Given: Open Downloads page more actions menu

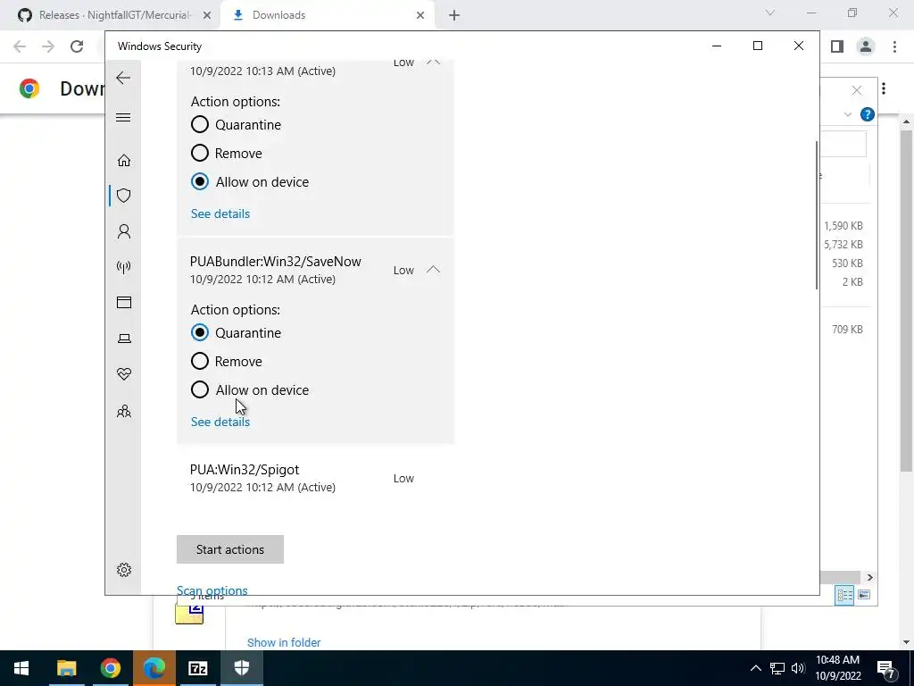Looking at the screenshot, I should (x=884, y=88).
